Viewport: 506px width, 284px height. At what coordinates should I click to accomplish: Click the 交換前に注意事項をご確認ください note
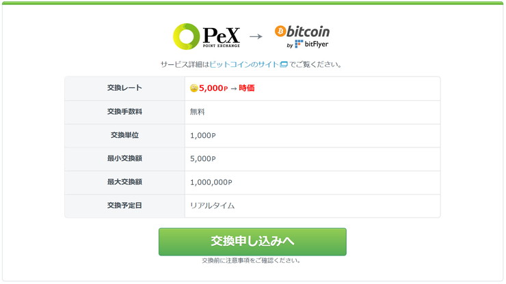click(252, 261)
